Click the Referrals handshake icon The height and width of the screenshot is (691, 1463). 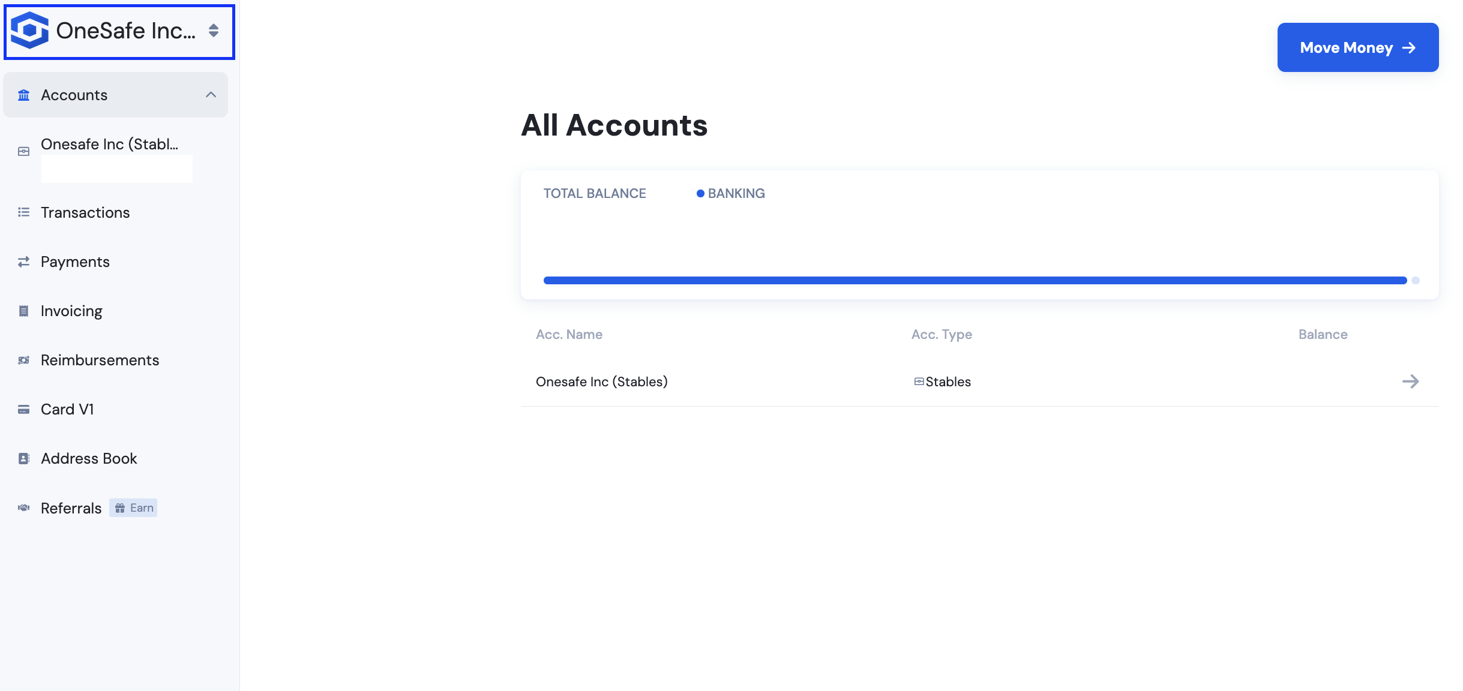click(x=24, y=508)
